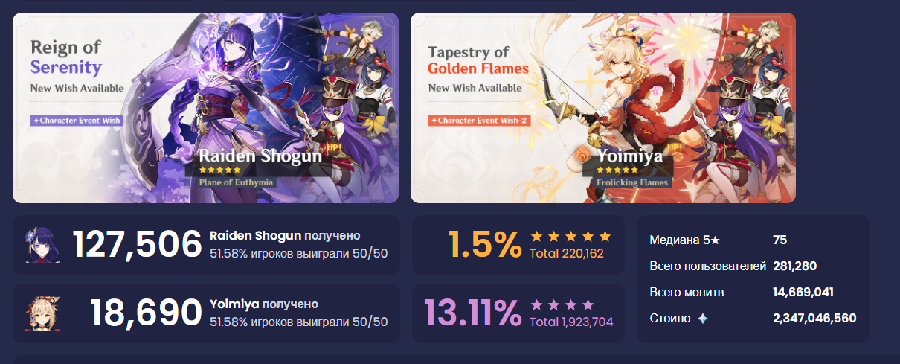Click the primogem icon next to Стоило
Viewport: 900px width, 364px height.
[702, 318]
